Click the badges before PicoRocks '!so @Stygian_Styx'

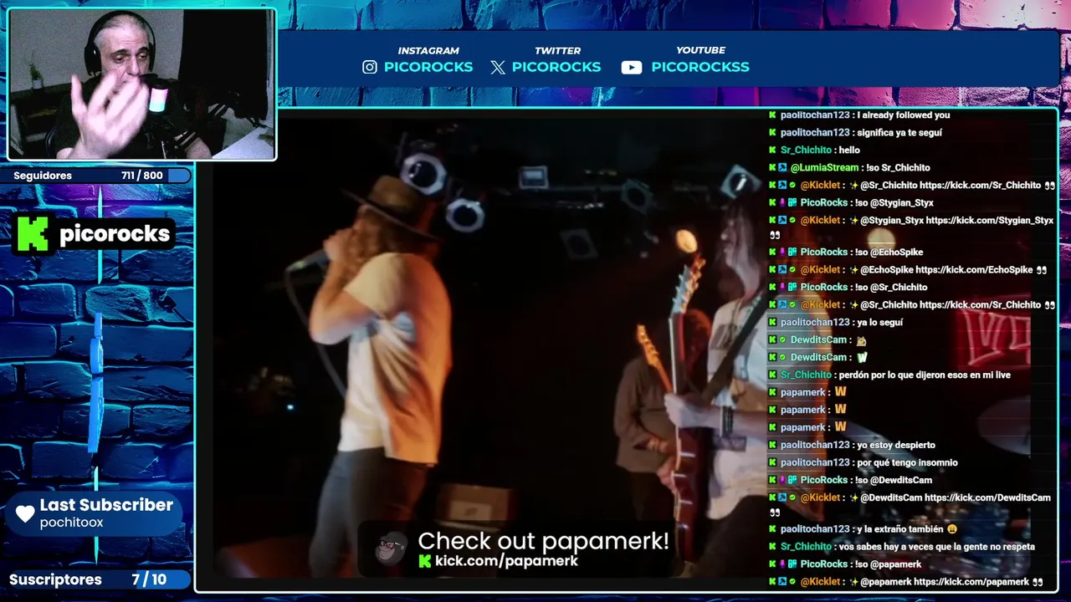[x=783, y=203]
